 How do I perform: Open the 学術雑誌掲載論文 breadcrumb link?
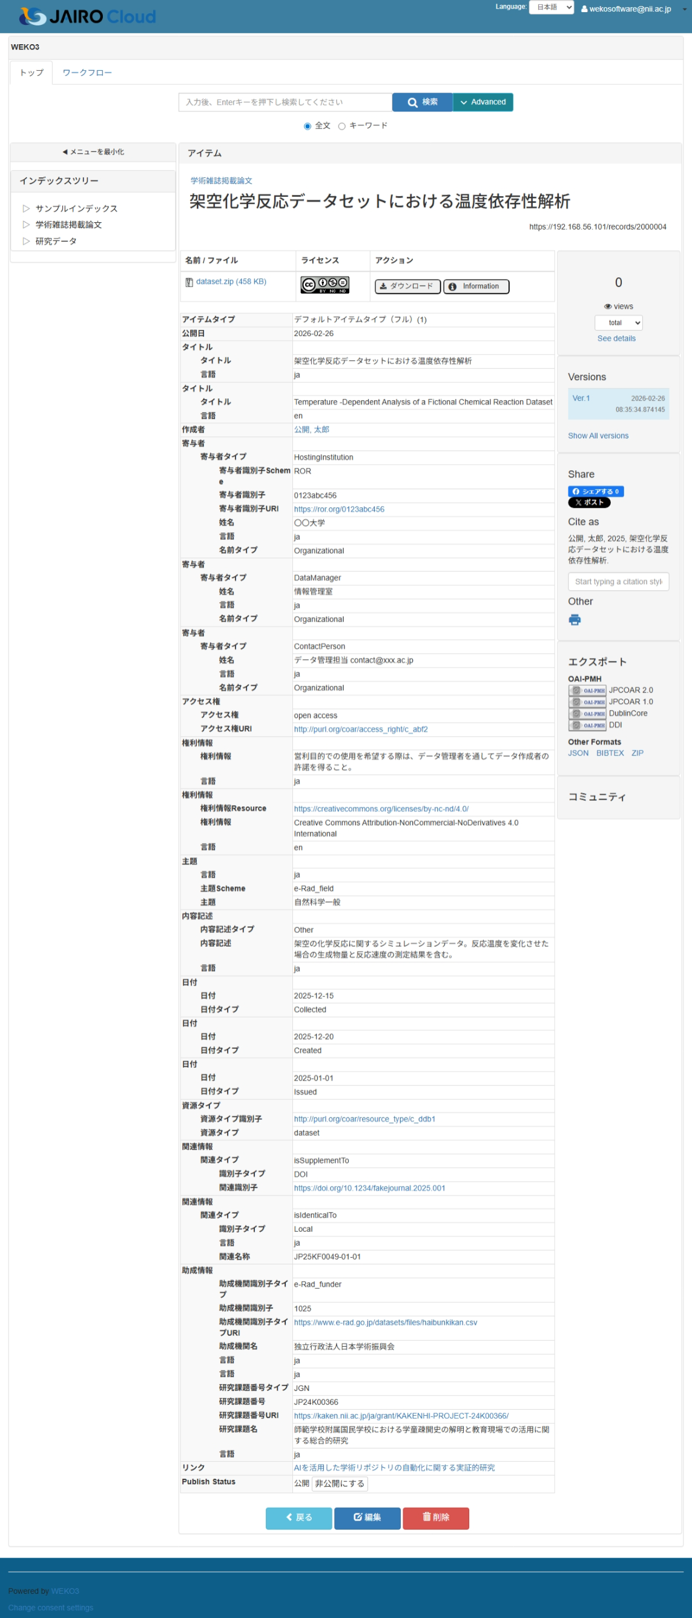(x=222, y=181)
